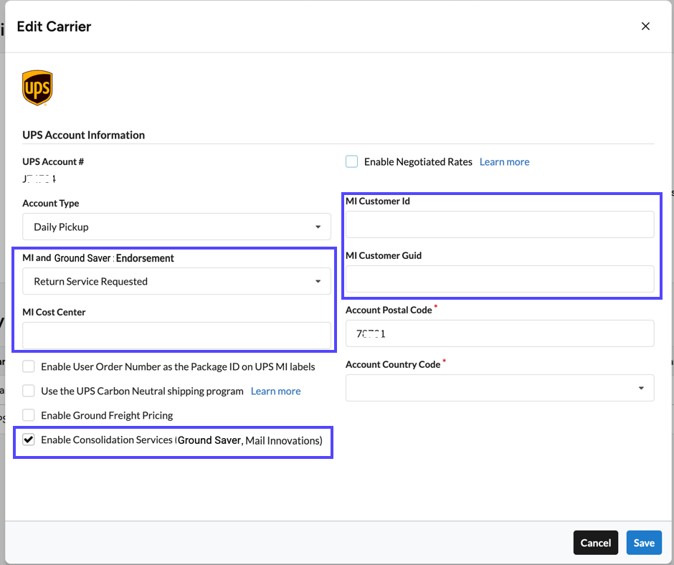Click the Account Postal Code field
The height and width of the screenshot is (565, 674).
coord(500,333)
